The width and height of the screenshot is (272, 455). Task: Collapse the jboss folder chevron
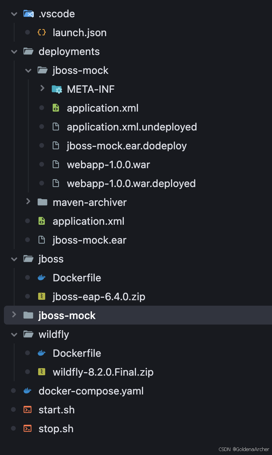click(14, 259)
